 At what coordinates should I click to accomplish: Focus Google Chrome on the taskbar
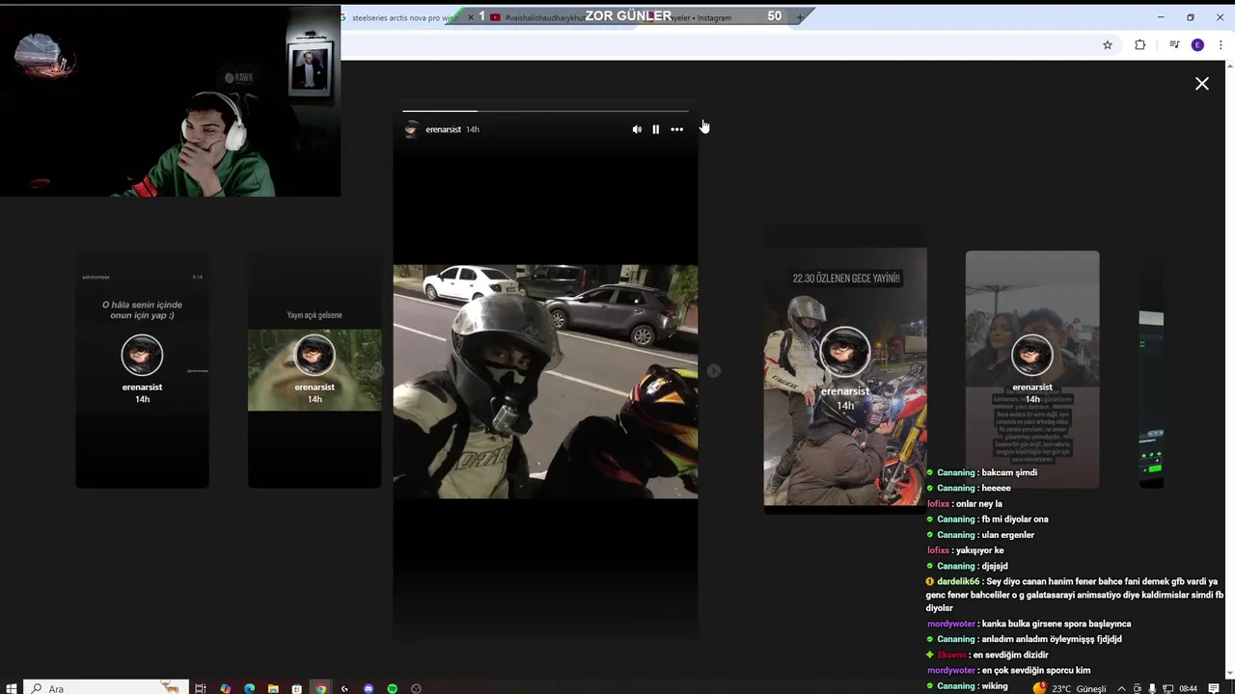pos(321,688)
